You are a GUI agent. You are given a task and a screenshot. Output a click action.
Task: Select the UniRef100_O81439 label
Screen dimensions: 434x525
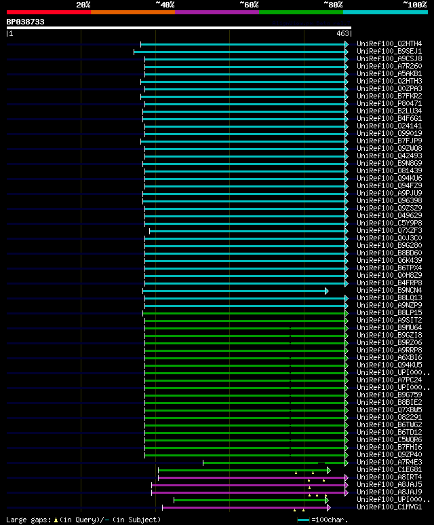pyautogui.click(x=389, y=170)
